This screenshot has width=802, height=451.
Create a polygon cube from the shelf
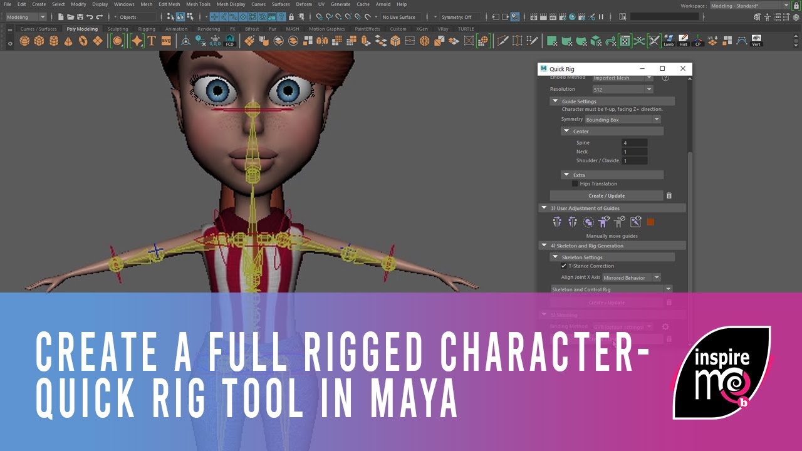pyautogui.click(x=39, y=41)
